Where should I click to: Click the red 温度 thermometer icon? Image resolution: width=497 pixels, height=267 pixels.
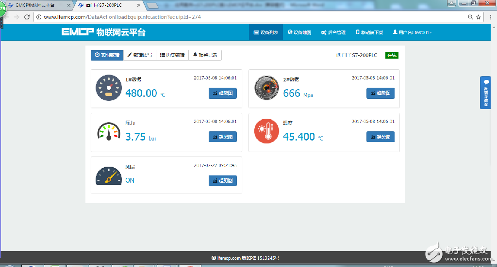pos(266,131)
